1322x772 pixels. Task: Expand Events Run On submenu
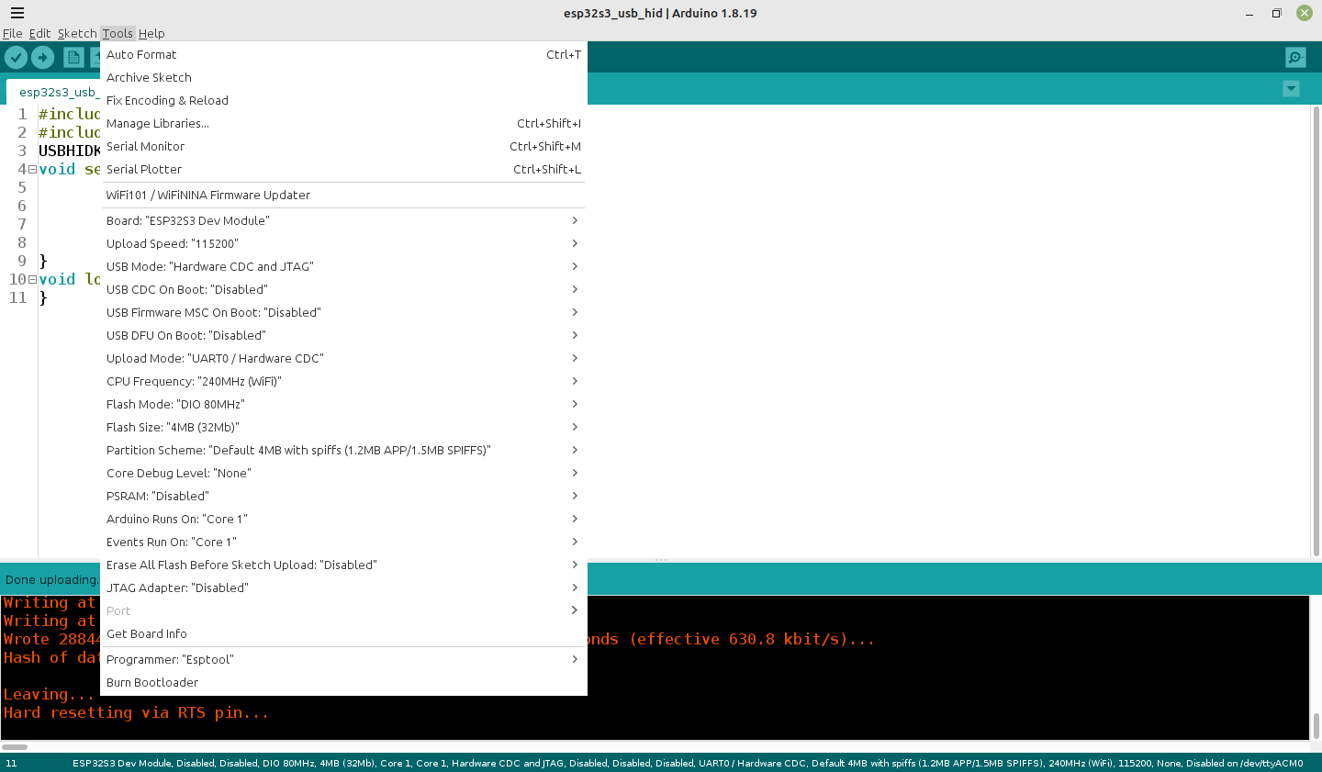click(x=343, y=542)
